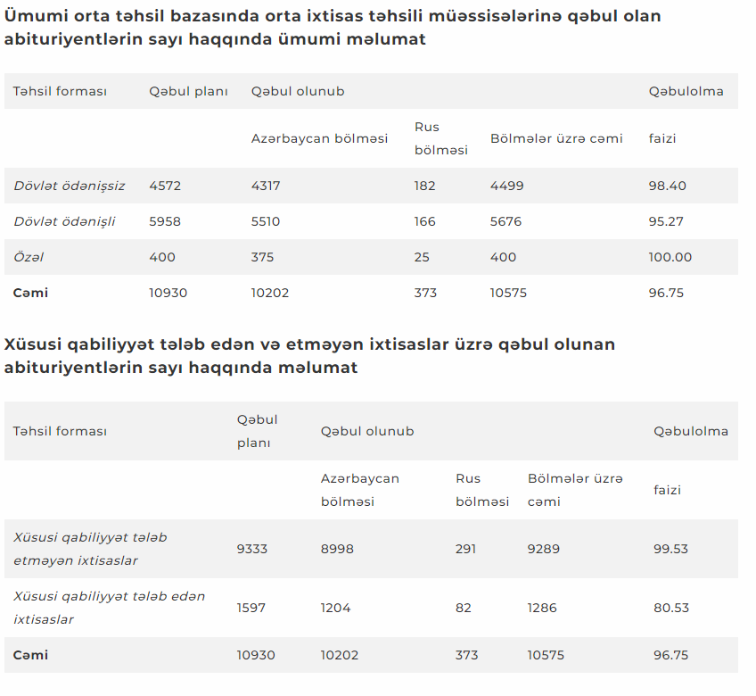Click 'Xüsusi qabiliyyət tələb etməyən ixtisaslar' row

pyautogui.click(x=371, y=549)
